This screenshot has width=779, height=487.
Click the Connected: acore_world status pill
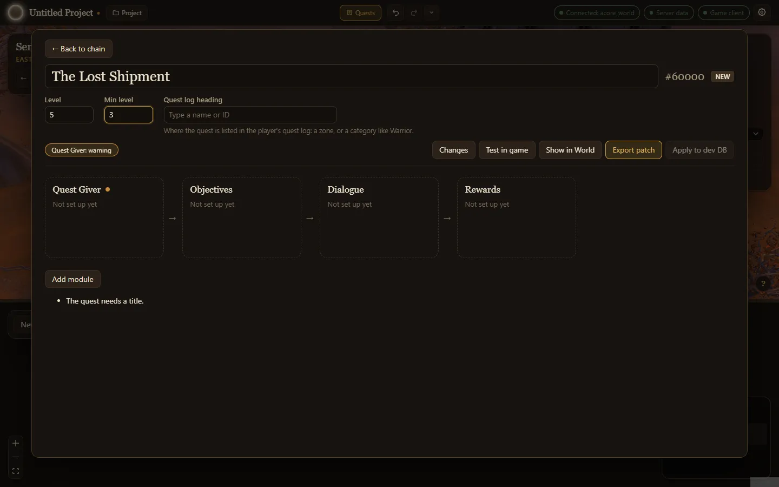pos(597,12)
